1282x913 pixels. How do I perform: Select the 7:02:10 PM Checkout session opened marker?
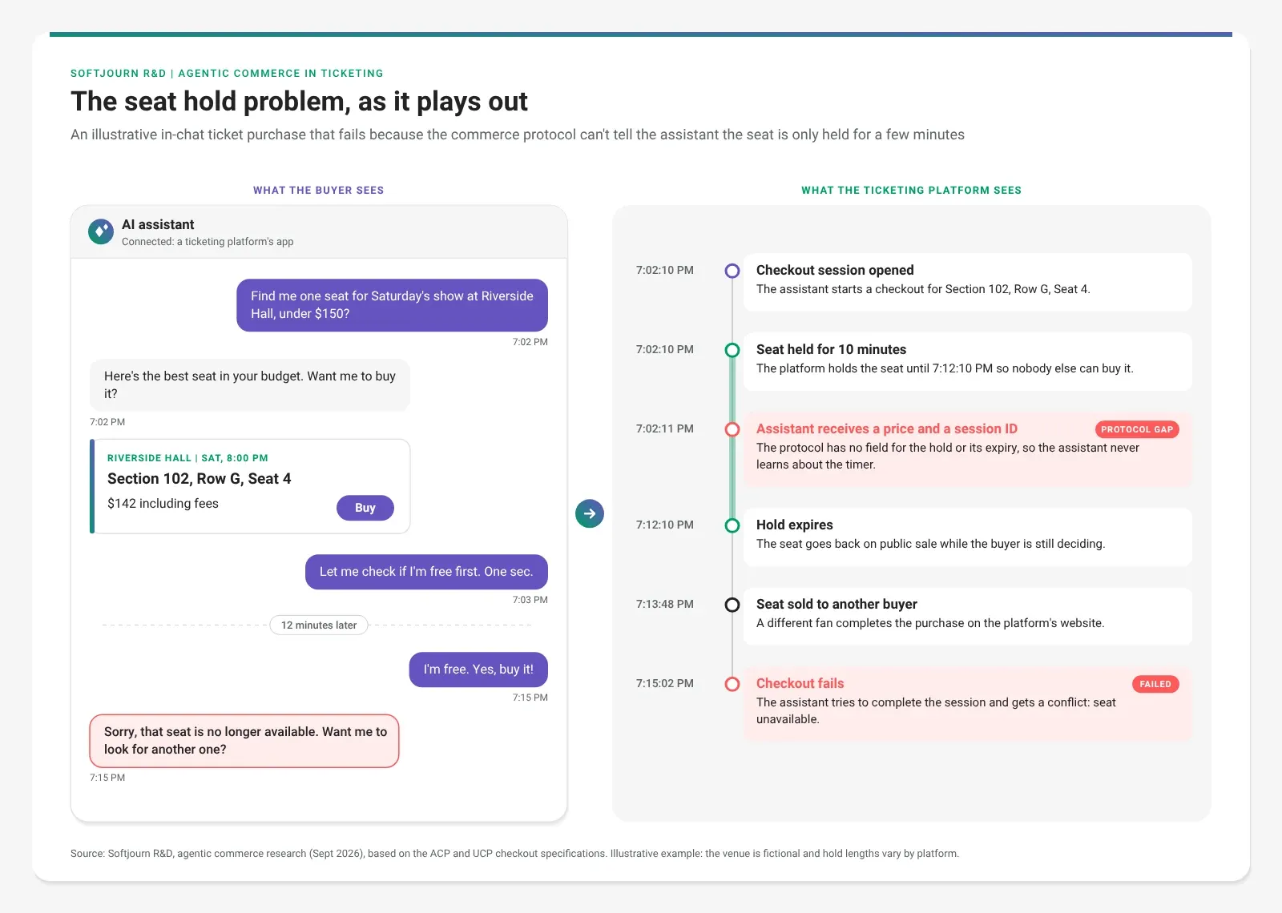click(x=732, y=271)
